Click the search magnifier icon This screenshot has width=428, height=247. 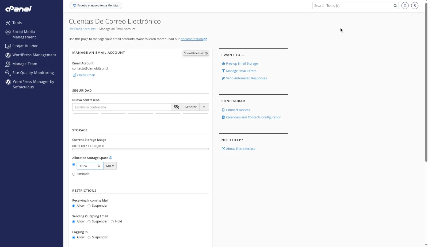[395, 6]
